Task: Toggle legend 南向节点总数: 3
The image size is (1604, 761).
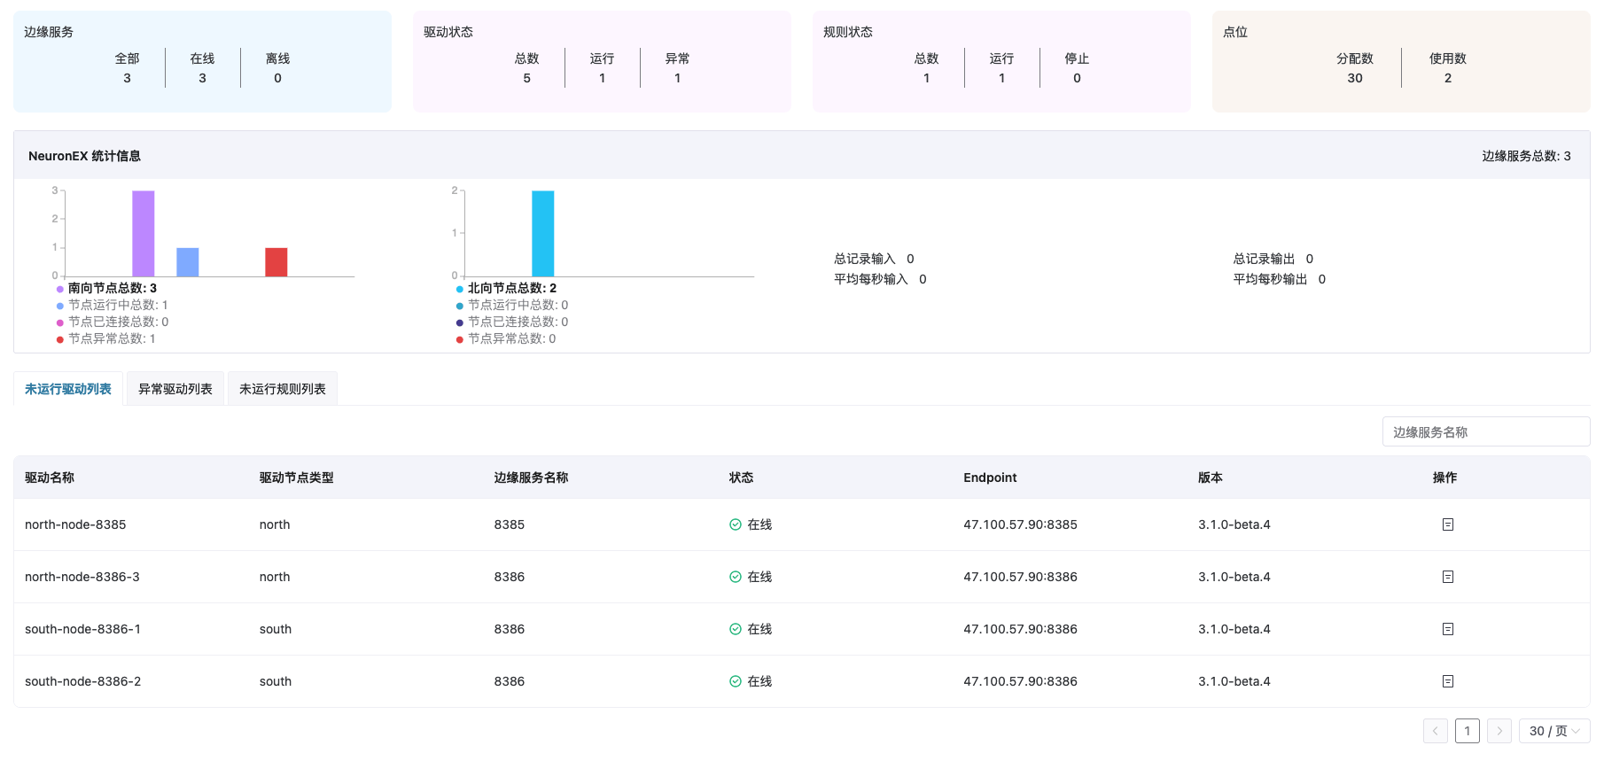Action: 106,288
